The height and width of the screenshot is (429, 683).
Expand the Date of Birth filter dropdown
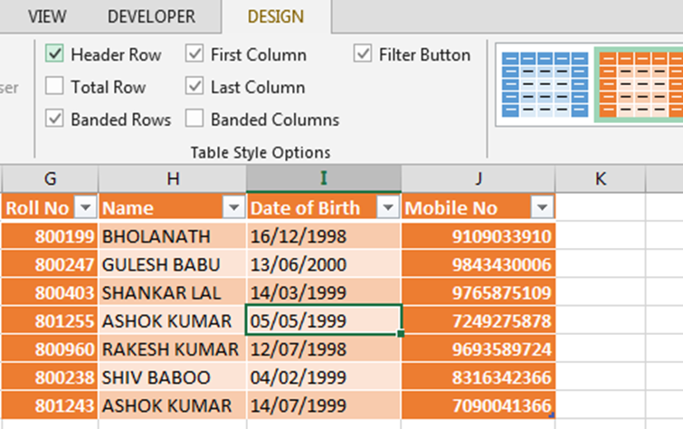(x=388, y=208)
